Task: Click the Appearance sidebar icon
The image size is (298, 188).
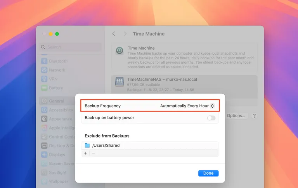Action: pyautogui.click(x=44, y=119)
